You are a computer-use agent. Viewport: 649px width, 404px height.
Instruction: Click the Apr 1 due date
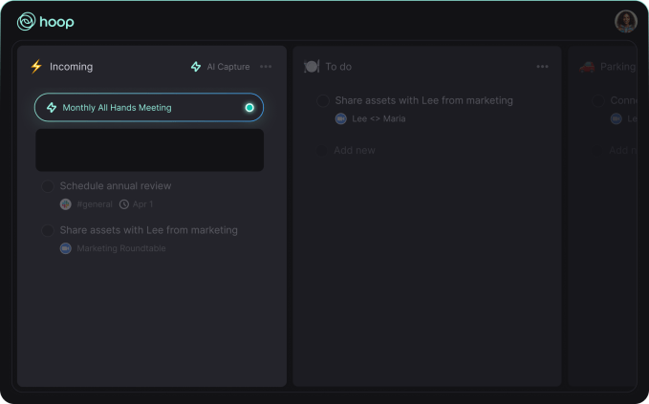141,204
